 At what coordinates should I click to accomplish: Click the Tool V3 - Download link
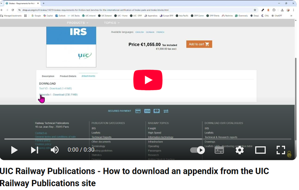click(55, 88)
